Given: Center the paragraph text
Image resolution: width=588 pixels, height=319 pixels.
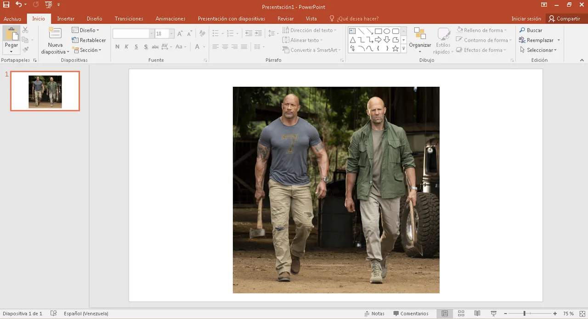Looking at the screenshot, I should coord(225,47).
